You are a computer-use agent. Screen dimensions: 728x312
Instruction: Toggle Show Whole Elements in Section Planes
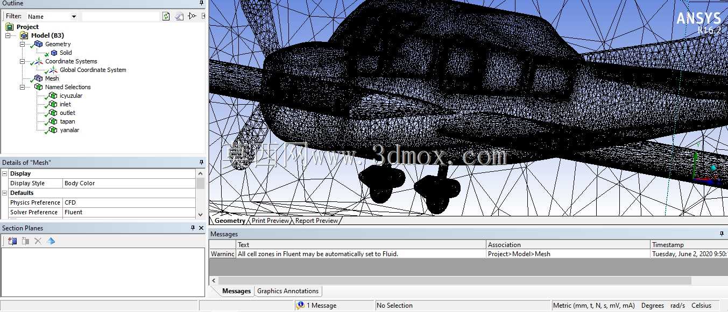point(51,241)
